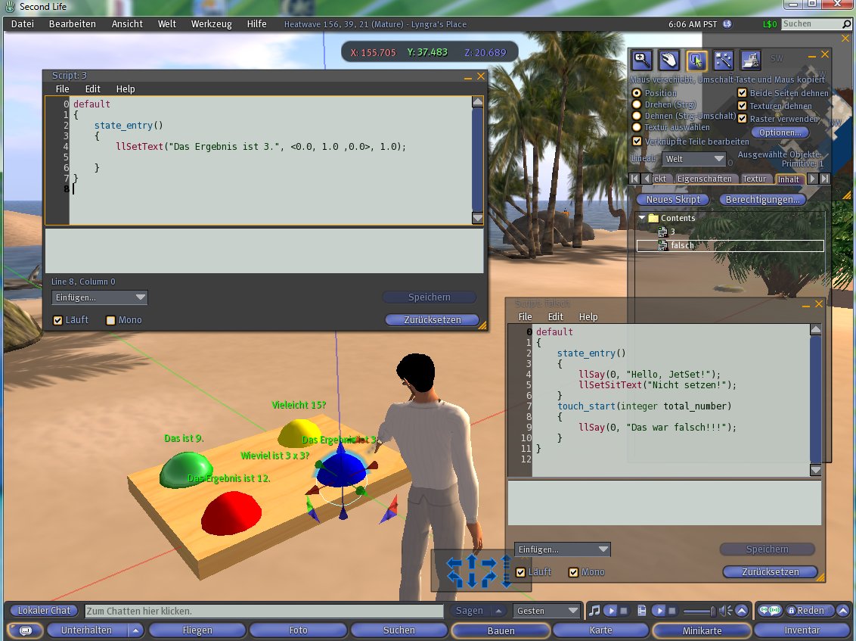The height and width of the screenshot is (641, 856).
Task: Click Zurücksetzen in Script: 3 window
Action: pos(433,319)
